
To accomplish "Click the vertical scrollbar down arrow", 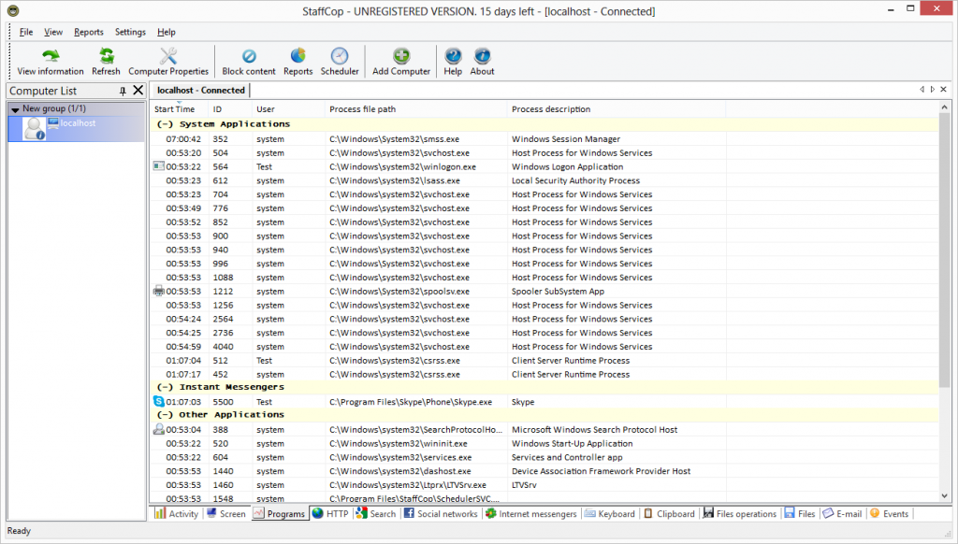I will tap(944, 496).
